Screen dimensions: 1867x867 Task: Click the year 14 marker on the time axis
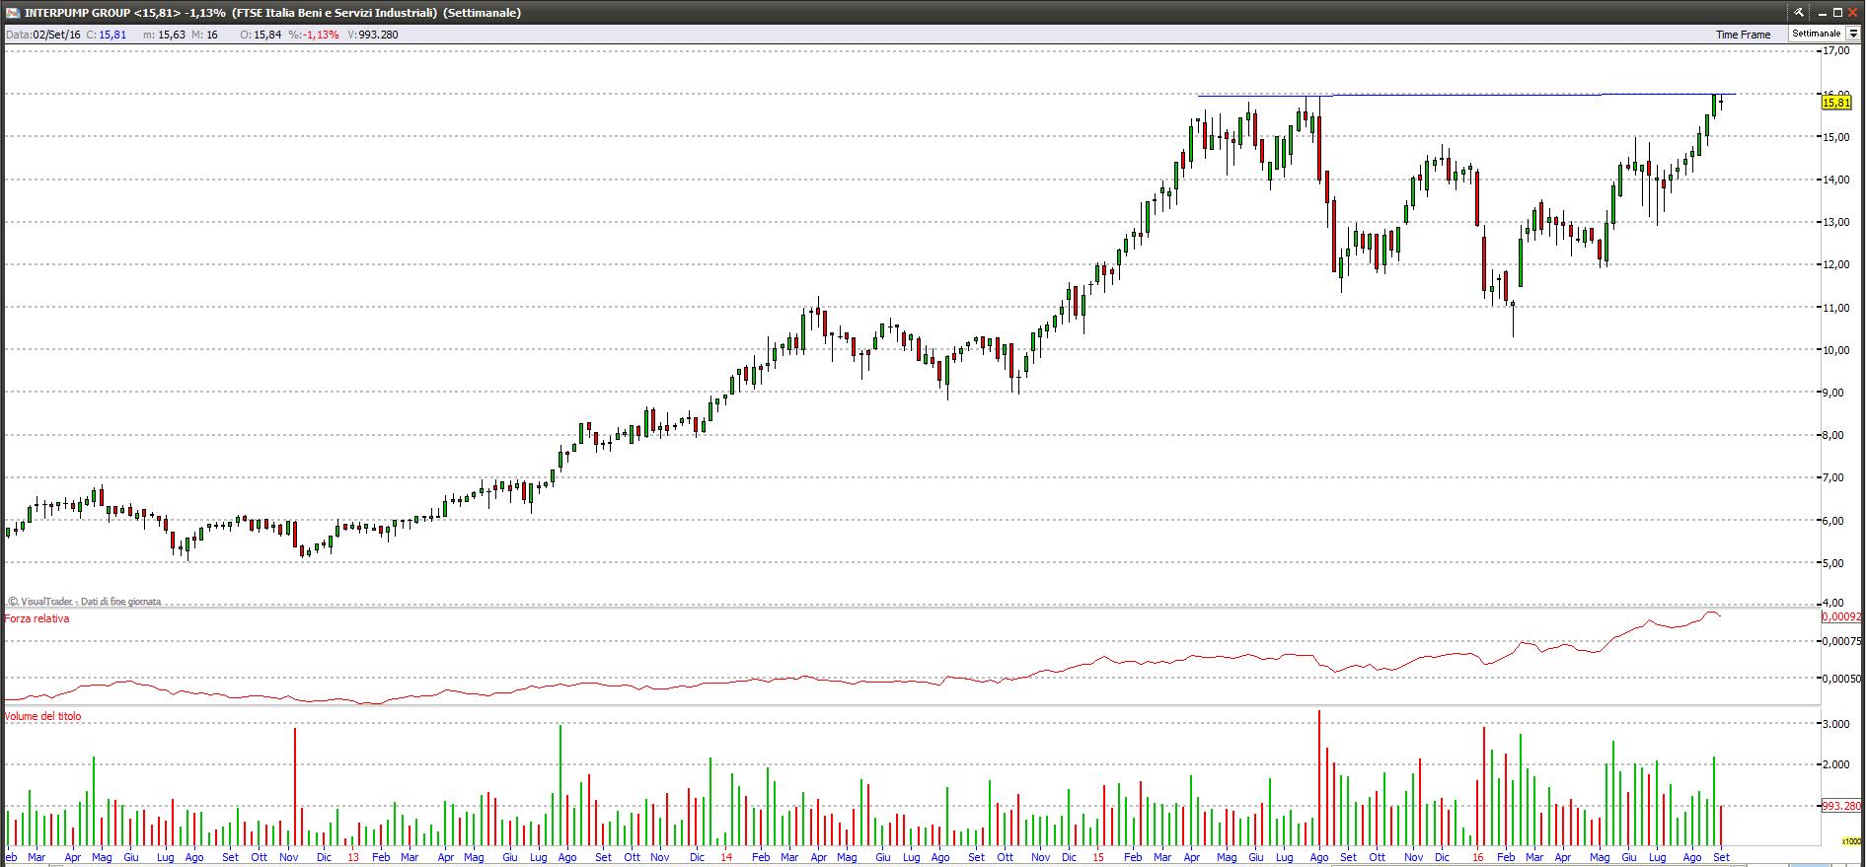[725, 857]
